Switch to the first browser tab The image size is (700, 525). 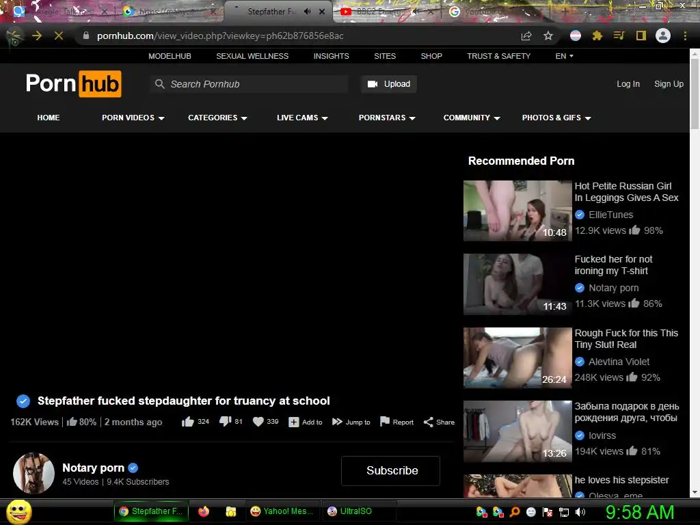click(60, 12)
